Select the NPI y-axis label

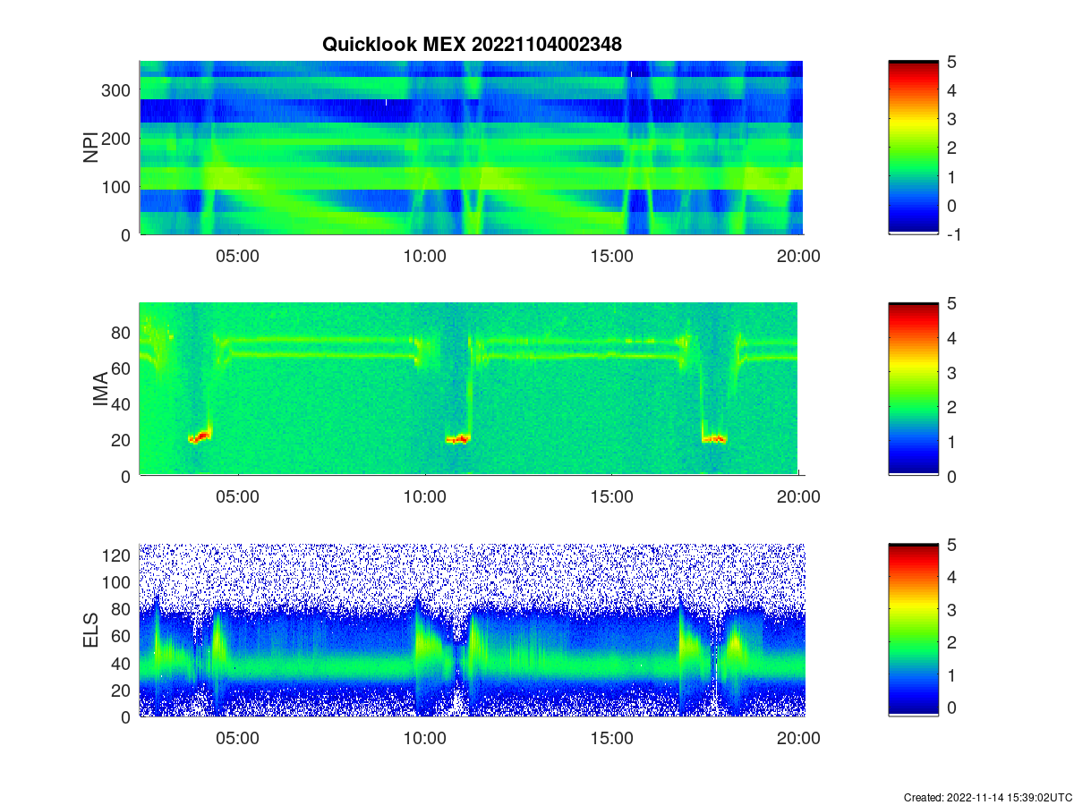(91, 148)
